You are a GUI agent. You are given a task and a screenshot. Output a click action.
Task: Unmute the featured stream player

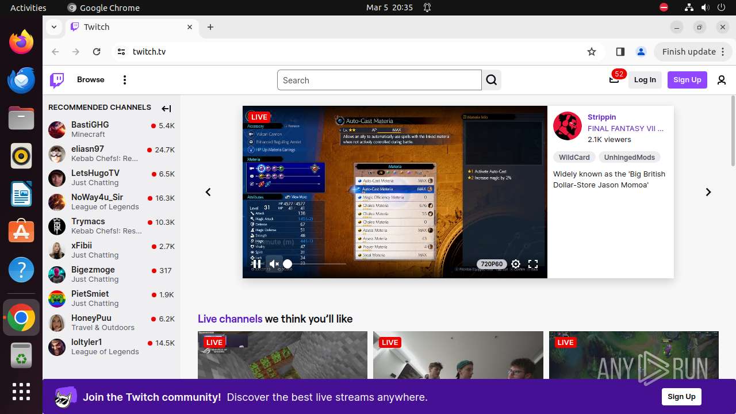pyautogui.click(x=274, y=264)
